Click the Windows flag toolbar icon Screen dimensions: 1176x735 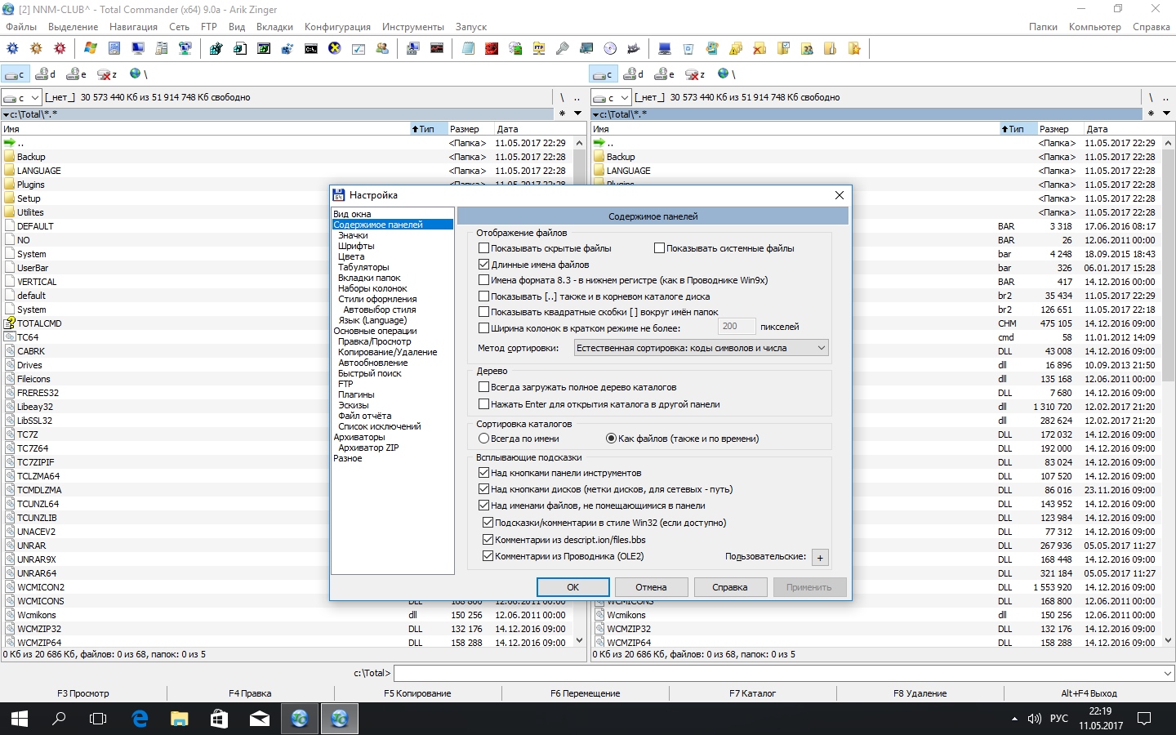click(91, 48)
